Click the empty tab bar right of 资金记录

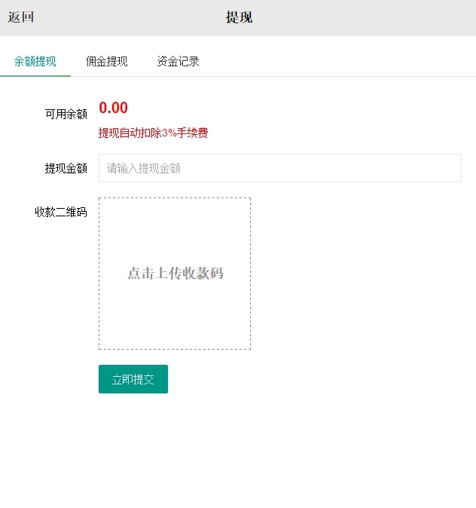pyautogui.click(x=339, y=62)
